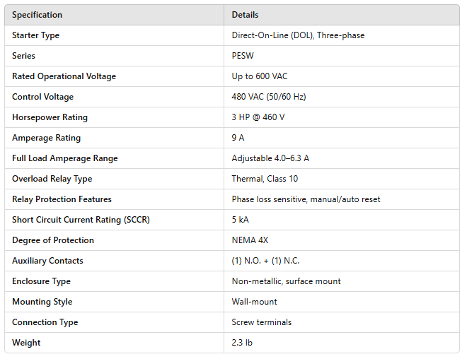Select the Screw terminals value
This screenshot has width=467, height=359.
pyautogui.click(x=261, y=322)
